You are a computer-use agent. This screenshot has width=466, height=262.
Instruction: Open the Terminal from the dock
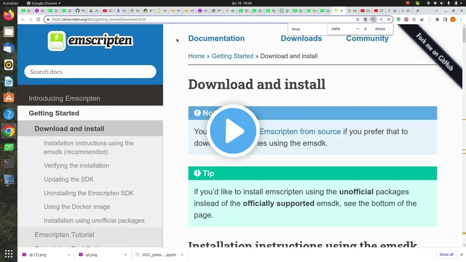tap(9, 164)
